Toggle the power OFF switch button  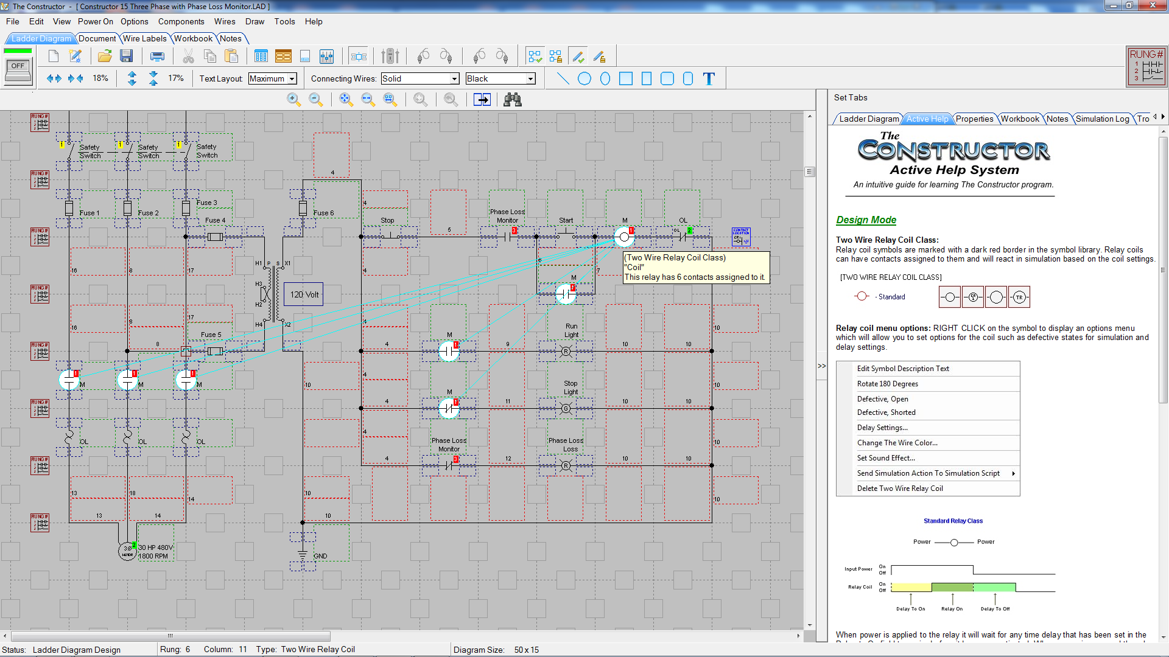(18, 71)
